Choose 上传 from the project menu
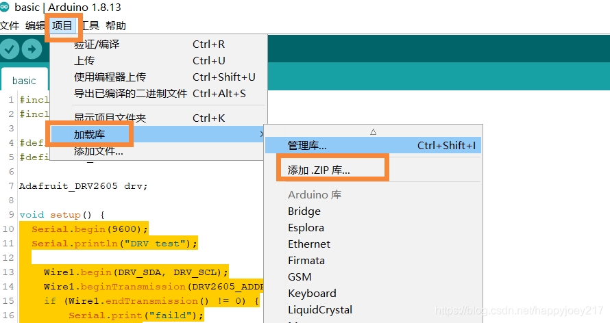Image resolution: width=610 pixels, height=323 pixels. (159, 60)
